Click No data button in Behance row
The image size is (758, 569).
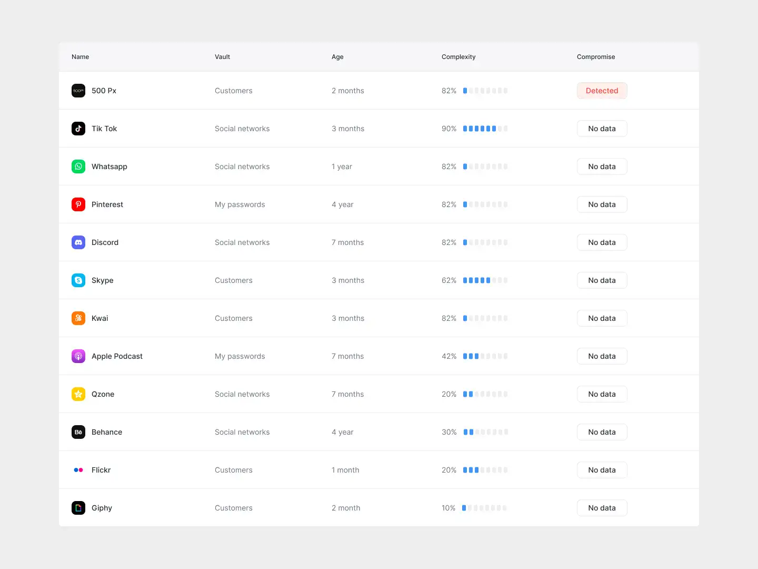pos(602,432)
